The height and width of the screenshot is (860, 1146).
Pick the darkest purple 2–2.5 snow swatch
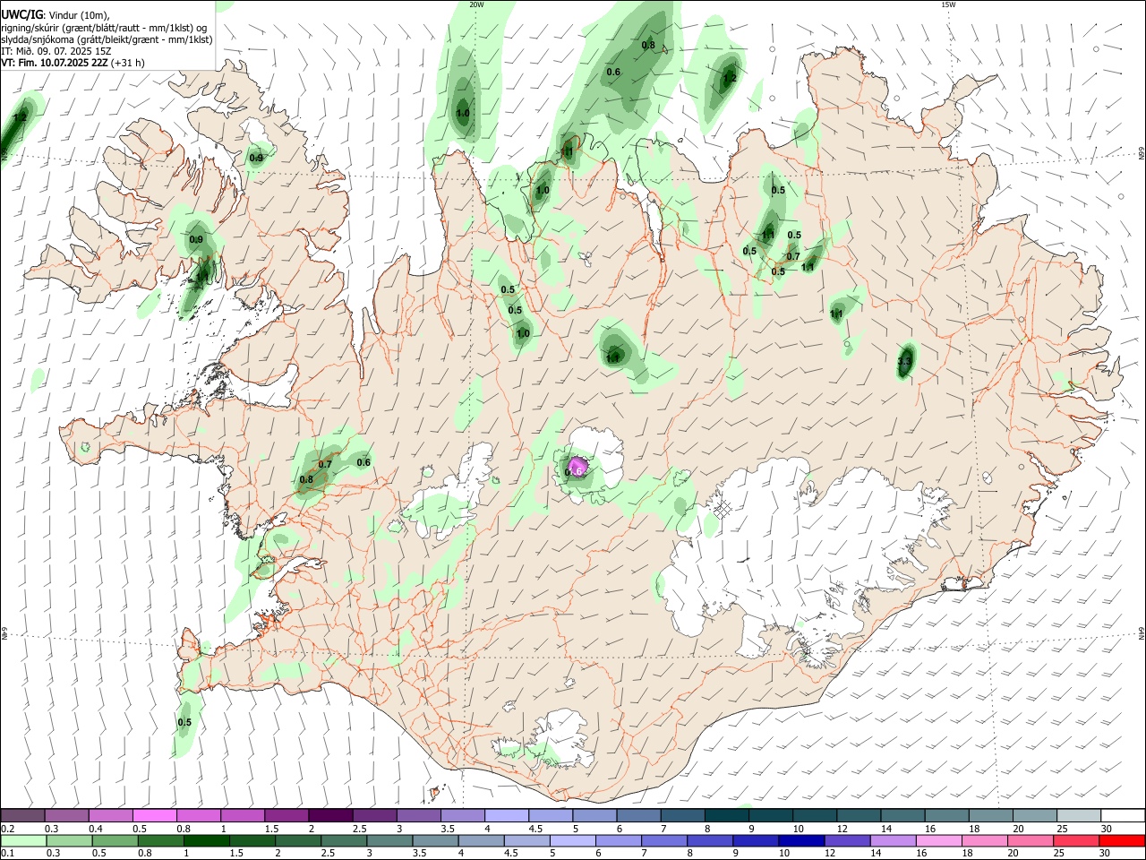(x=330, y=816)
